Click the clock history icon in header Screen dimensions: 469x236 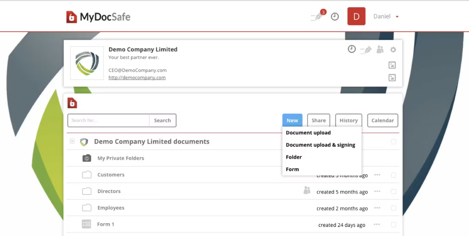(335, 16)
